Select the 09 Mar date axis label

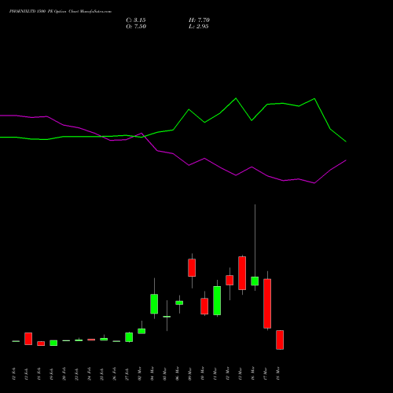coord(190,374)
